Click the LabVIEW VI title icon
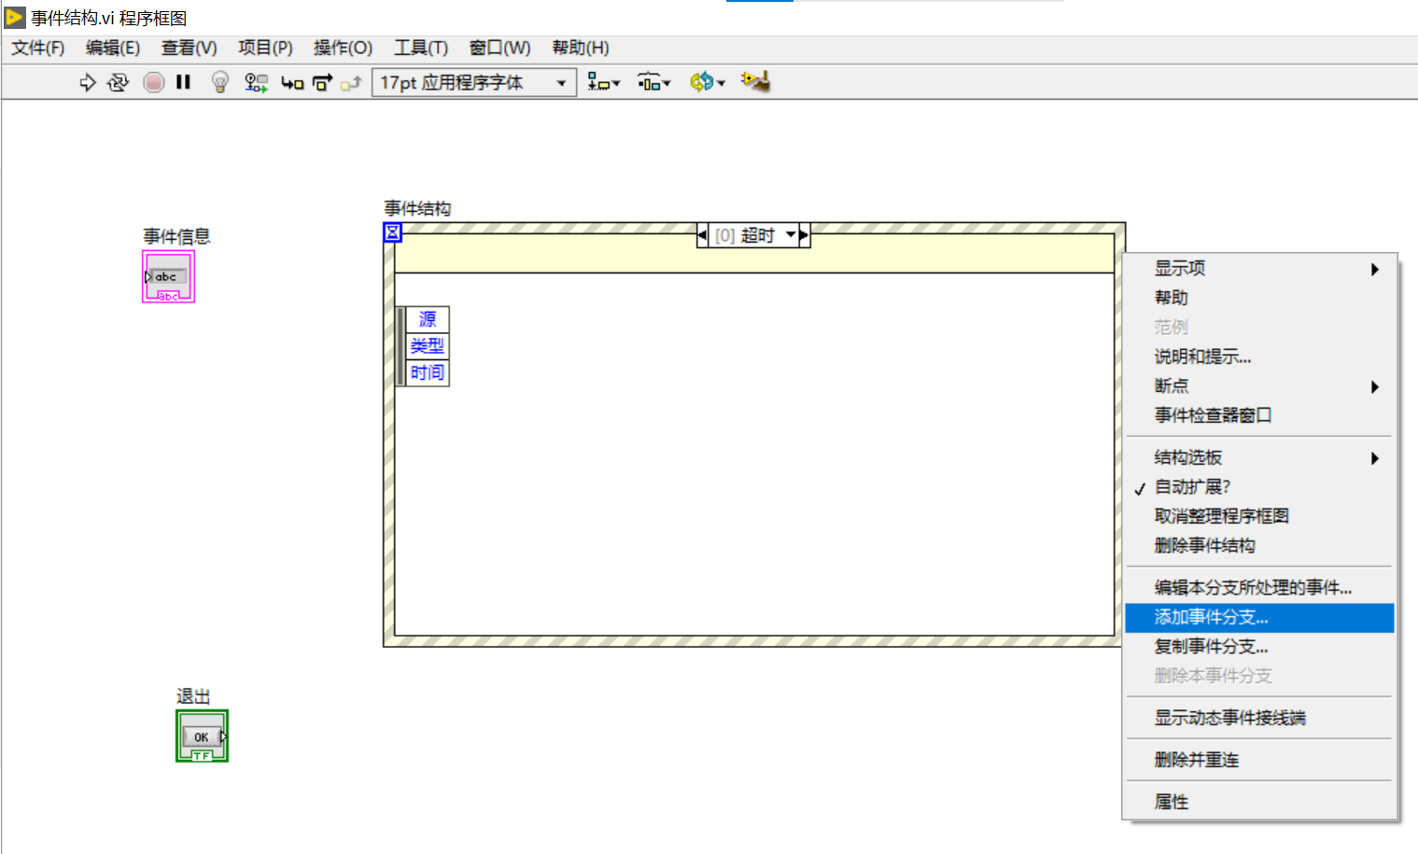Viewport: 1418px width, 854px height. click(15, 17)
